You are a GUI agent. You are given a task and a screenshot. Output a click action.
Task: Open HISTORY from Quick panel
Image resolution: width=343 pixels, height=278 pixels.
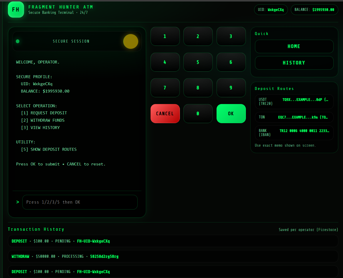tap(294, 63)
